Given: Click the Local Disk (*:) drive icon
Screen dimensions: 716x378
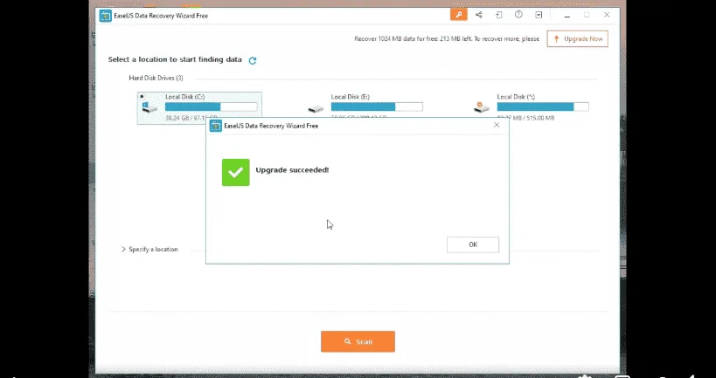Looking at the screenshot, I should tap(482, 107).
